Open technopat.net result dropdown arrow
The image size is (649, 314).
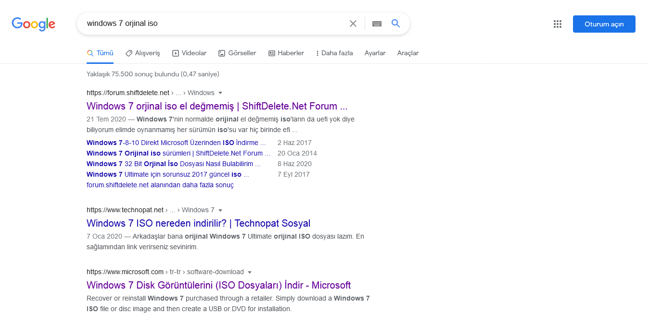pyautogui.click(x=220, y=210)
